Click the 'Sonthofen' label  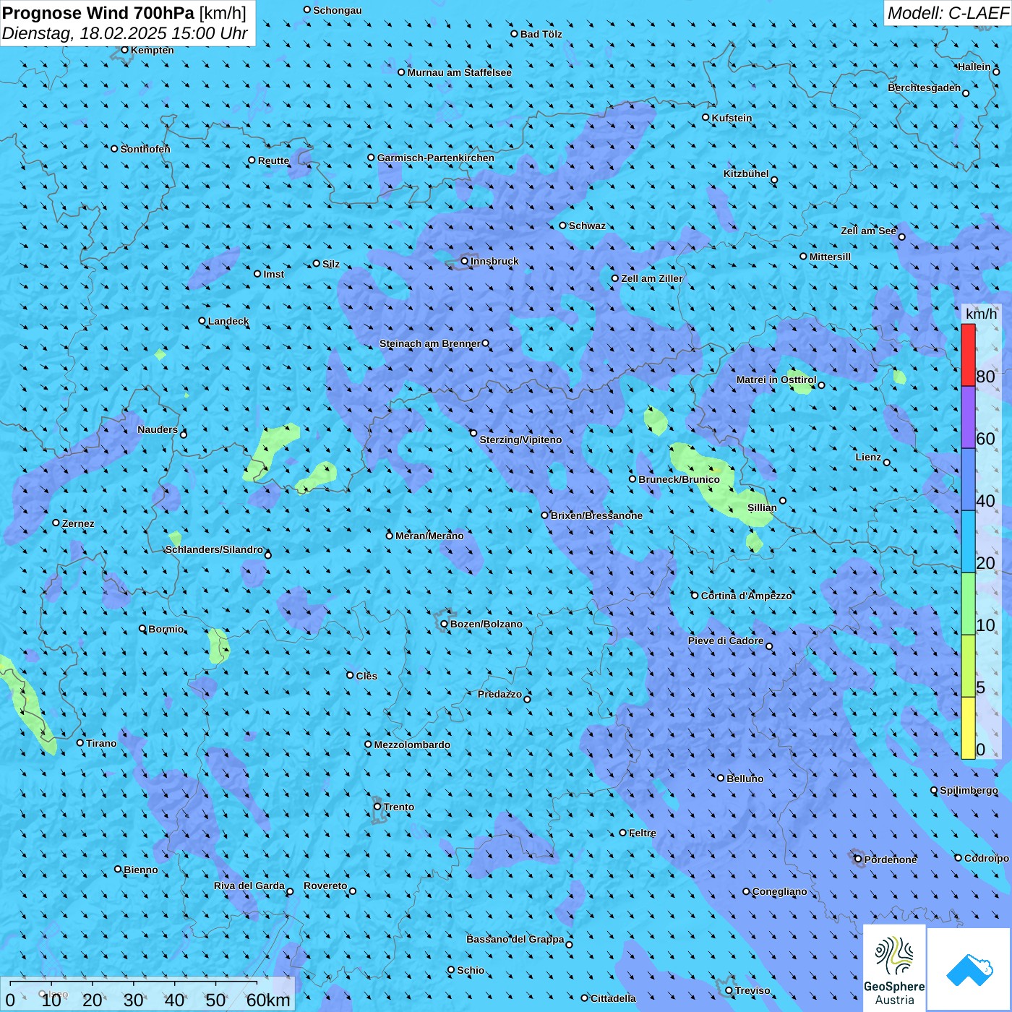click(x=145, y=149)
